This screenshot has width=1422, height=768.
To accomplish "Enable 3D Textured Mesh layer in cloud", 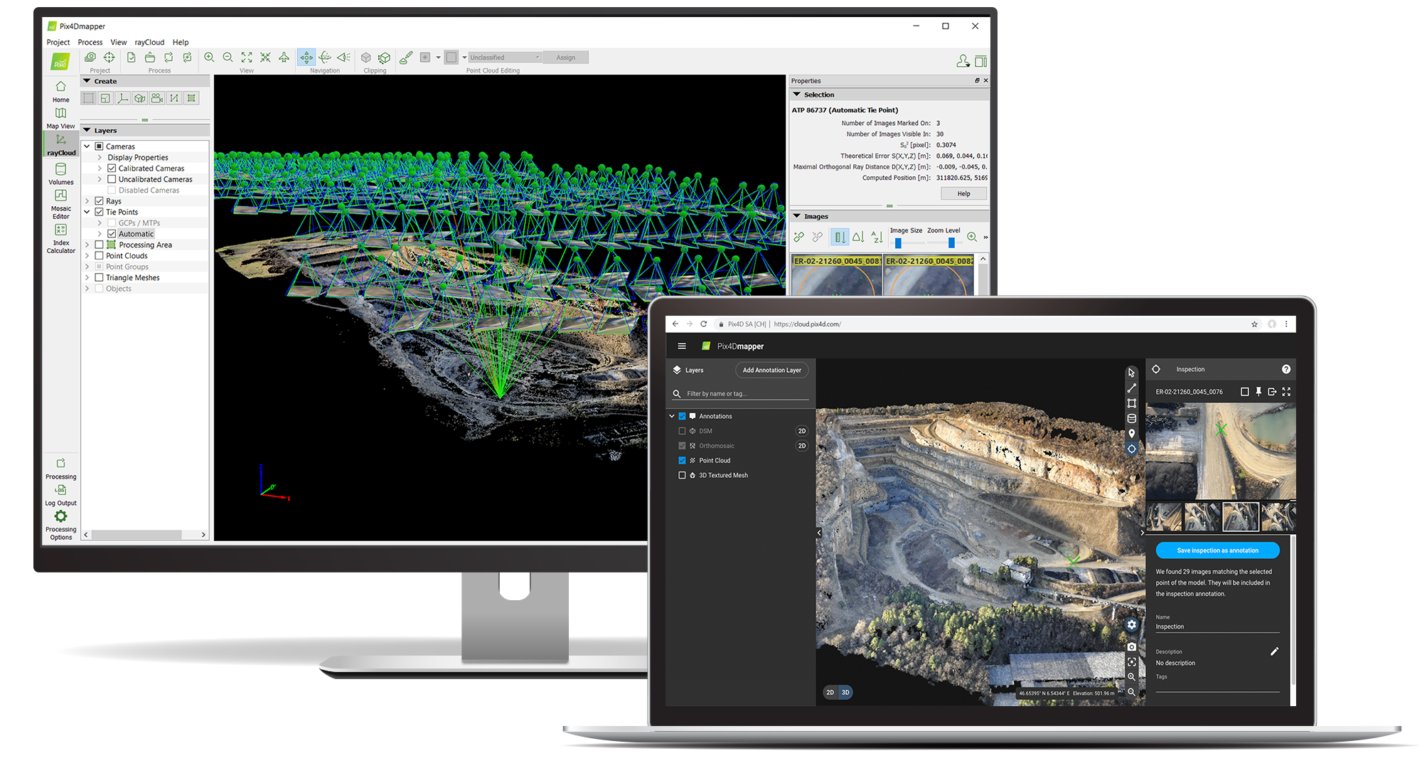I will [x=682, y=475].
